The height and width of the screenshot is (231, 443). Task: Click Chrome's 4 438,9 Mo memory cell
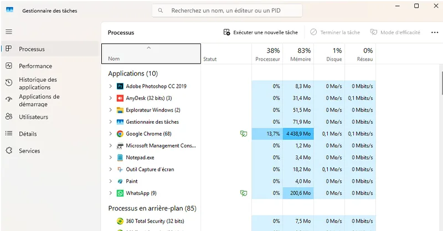(298, 134)
